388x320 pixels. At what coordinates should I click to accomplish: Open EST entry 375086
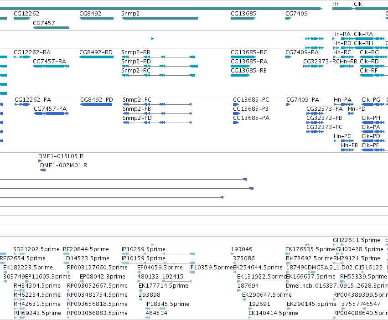point(244,258)
